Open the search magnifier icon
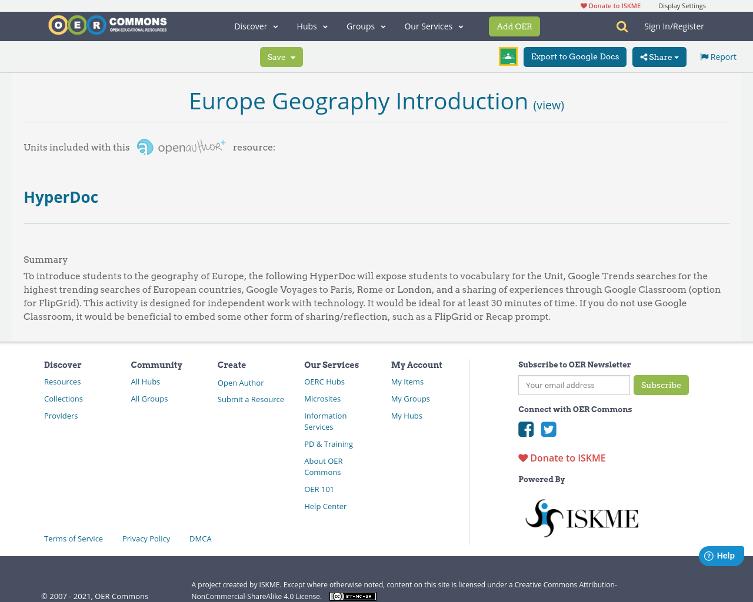 (622, 26)
